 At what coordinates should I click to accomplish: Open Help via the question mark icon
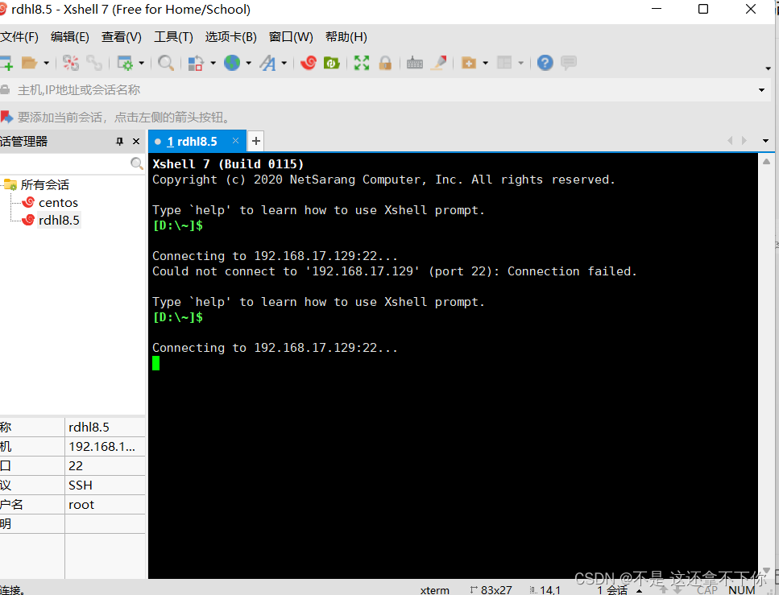click(x=545, y=62)
